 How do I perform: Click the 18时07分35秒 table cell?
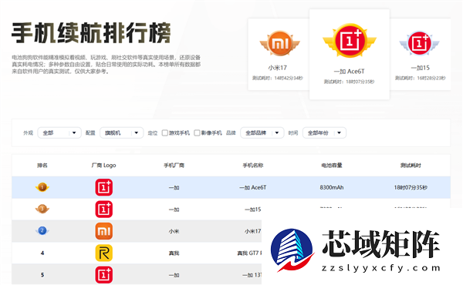(411, 187)
